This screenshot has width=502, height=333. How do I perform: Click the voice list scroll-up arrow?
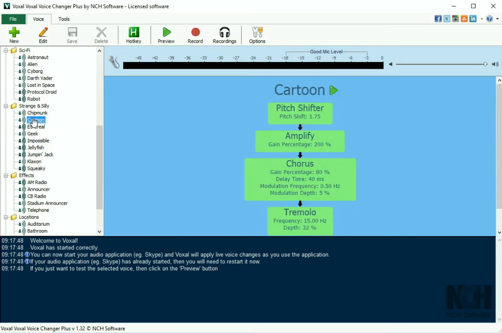pos(99,51)
